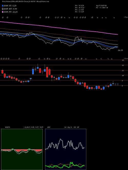The height and width of the screenshot is (170, 128).
Task: Click the tall red candlestick near price 11
Action: tap(47, 72)
